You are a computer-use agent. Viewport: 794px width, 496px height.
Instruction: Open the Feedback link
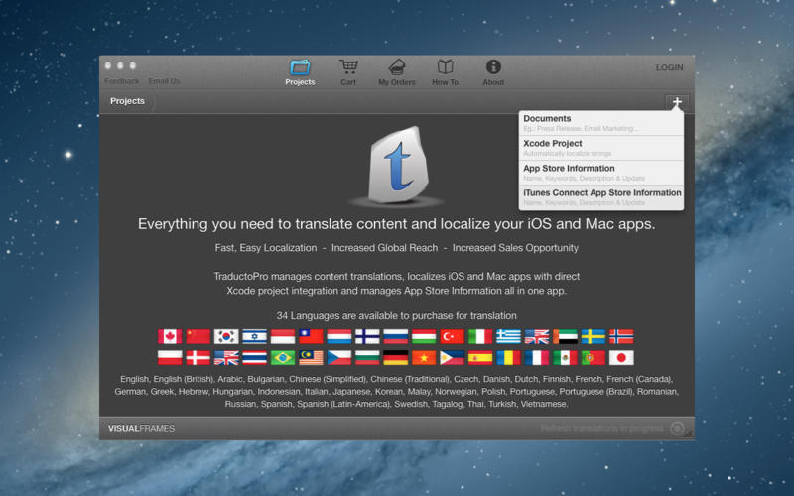(121, 81)
